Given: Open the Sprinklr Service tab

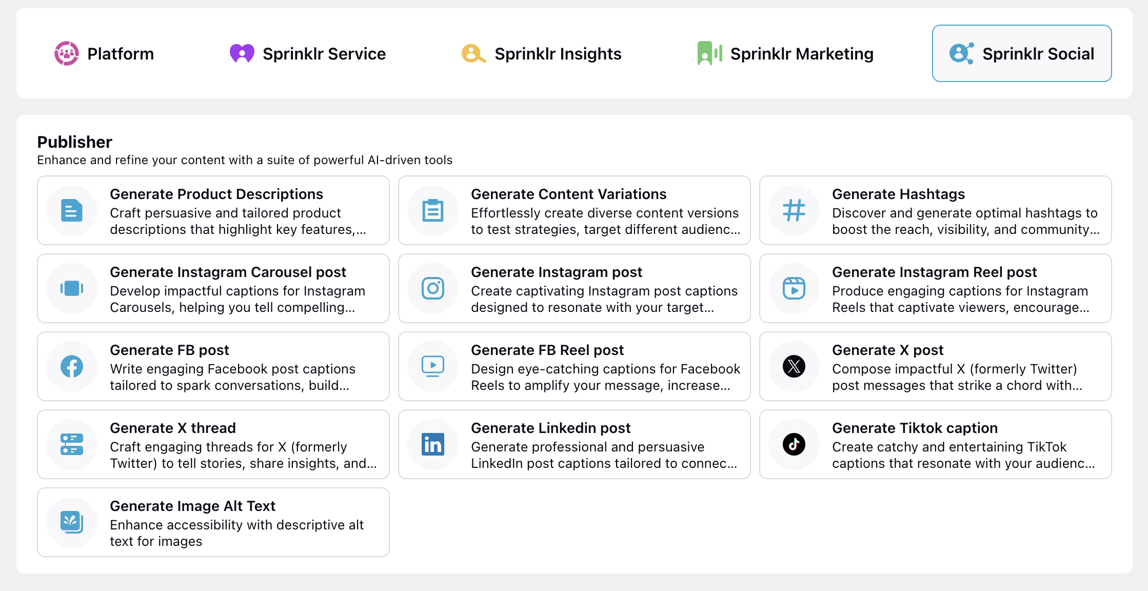Looking at the screenshot, I should pos(308,53).
